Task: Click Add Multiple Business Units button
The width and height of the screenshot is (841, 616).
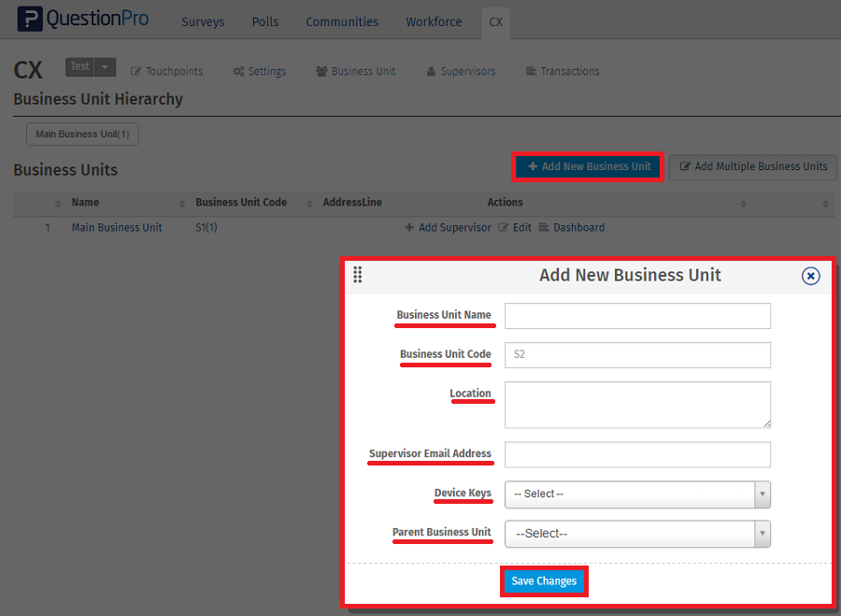Action: 753,167
